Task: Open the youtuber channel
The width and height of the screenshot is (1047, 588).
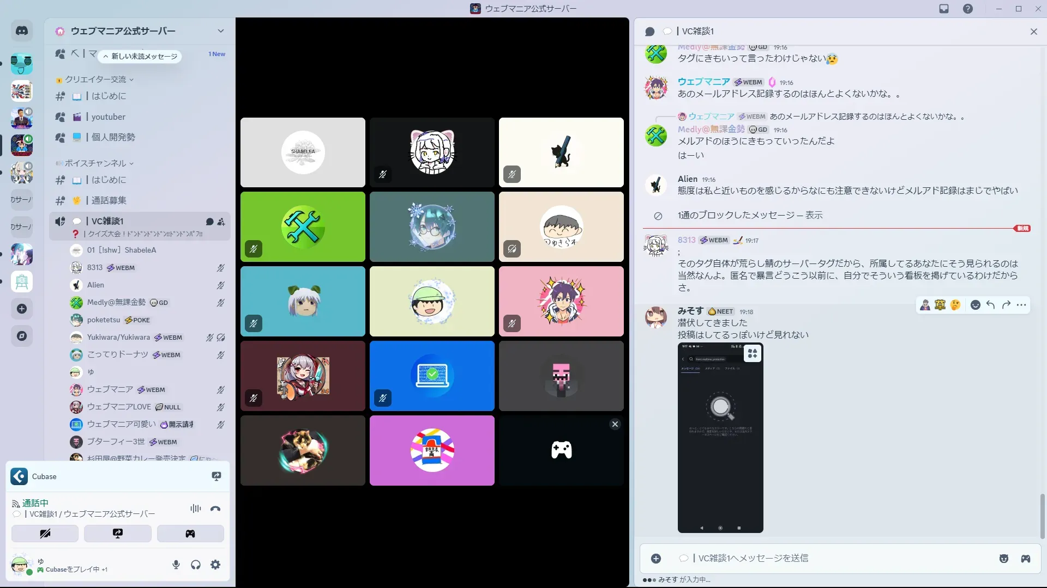Action: pyautogui.click(x=108, y=117)
